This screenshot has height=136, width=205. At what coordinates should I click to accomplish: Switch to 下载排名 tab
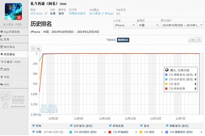pos(111,40)
